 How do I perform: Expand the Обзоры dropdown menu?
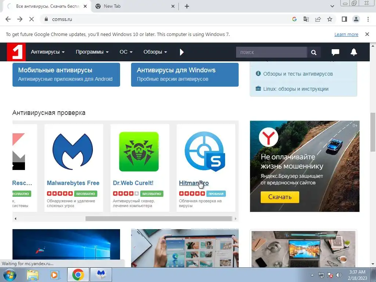tap(155, 52)
